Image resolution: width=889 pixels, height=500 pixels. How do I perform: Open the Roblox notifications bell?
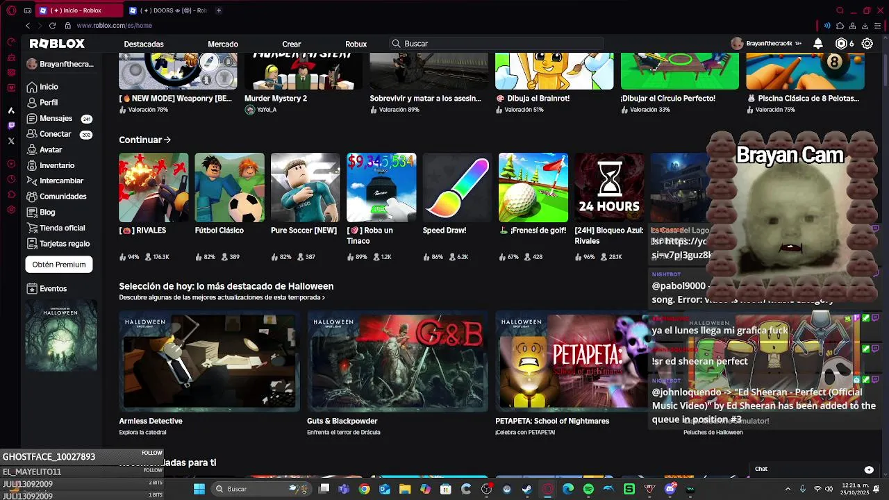tap(818, 44)
